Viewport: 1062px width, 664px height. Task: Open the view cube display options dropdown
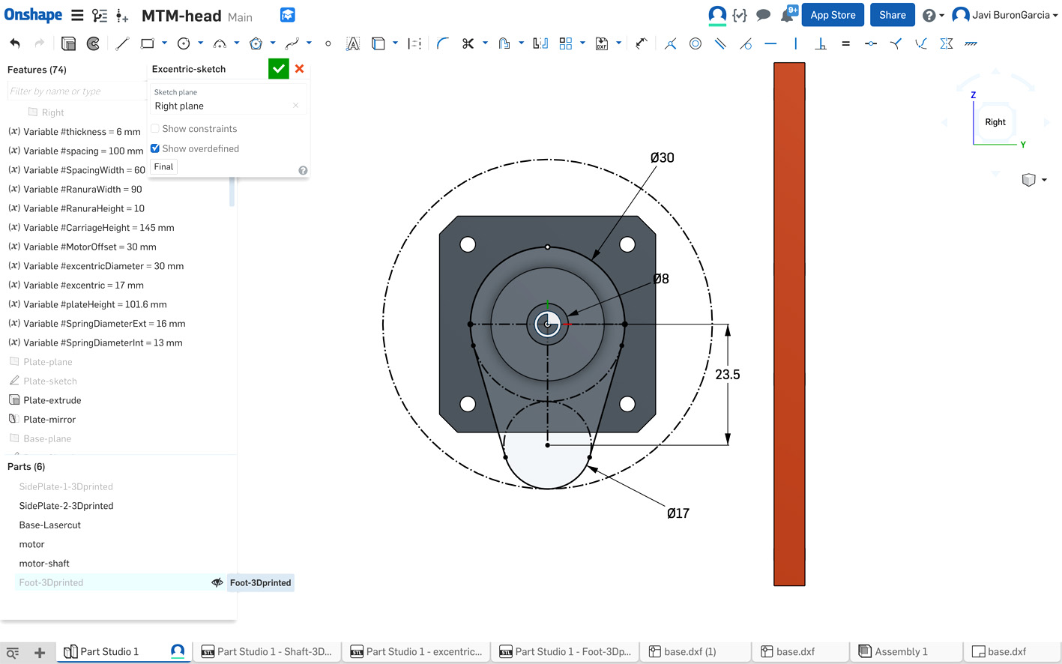[x=1044, y=180]
